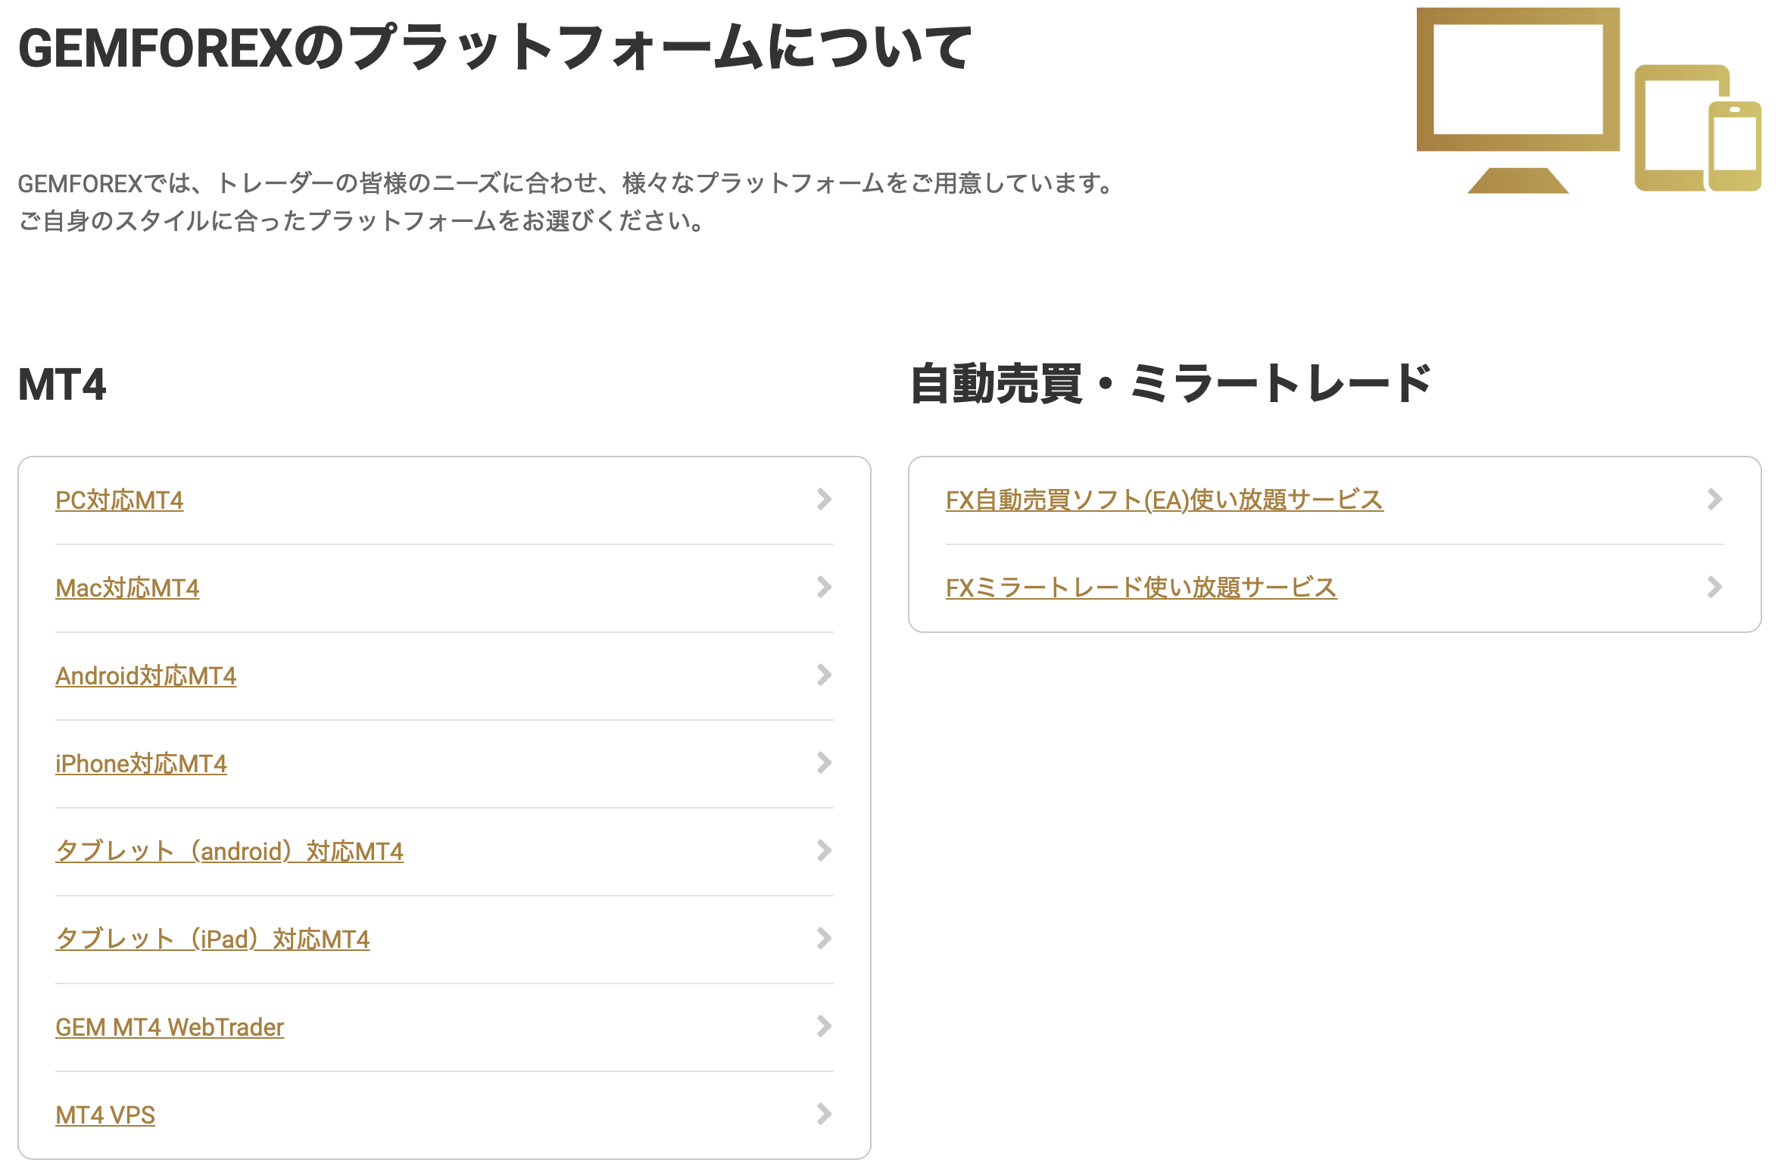Open the PC対応MT4 link
This screenshot has height=1172, width=1778.
[120, 500]
